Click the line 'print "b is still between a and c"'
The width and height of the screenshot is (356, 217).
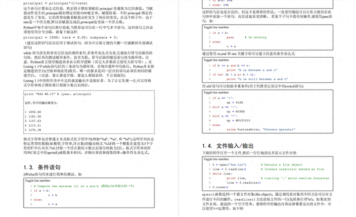pyautogui.click(x=257, y=79)
